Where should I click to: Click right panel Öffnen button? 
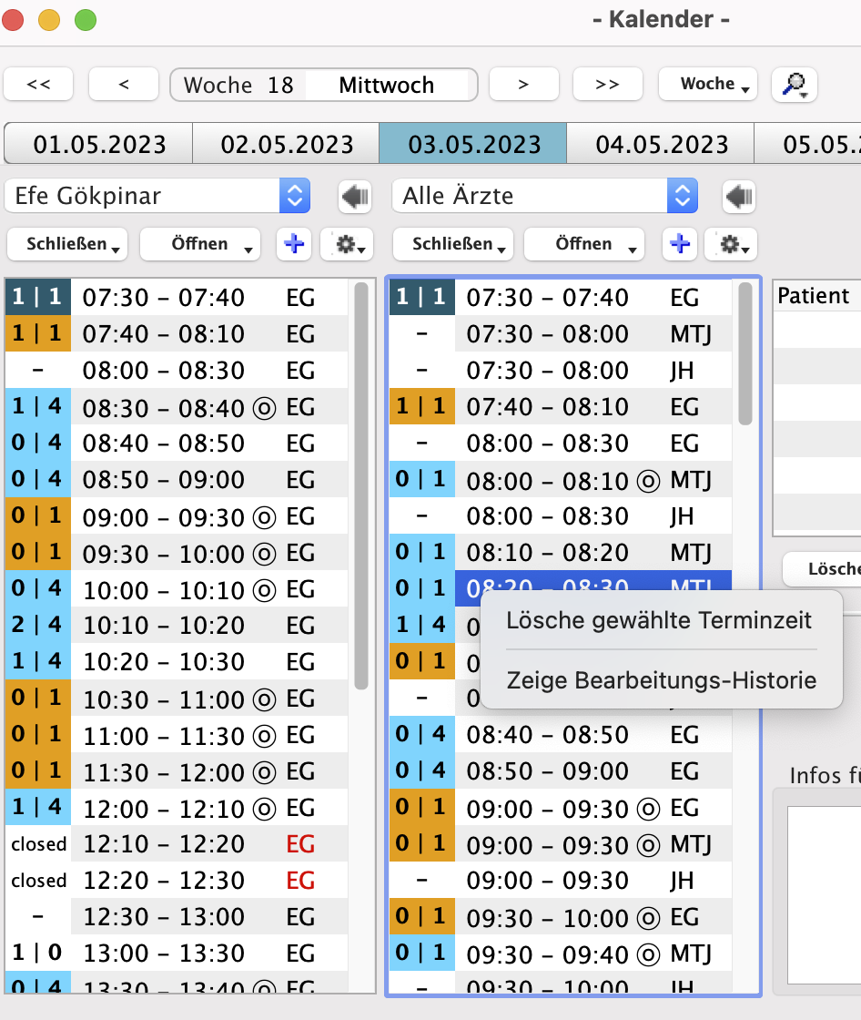584,244
